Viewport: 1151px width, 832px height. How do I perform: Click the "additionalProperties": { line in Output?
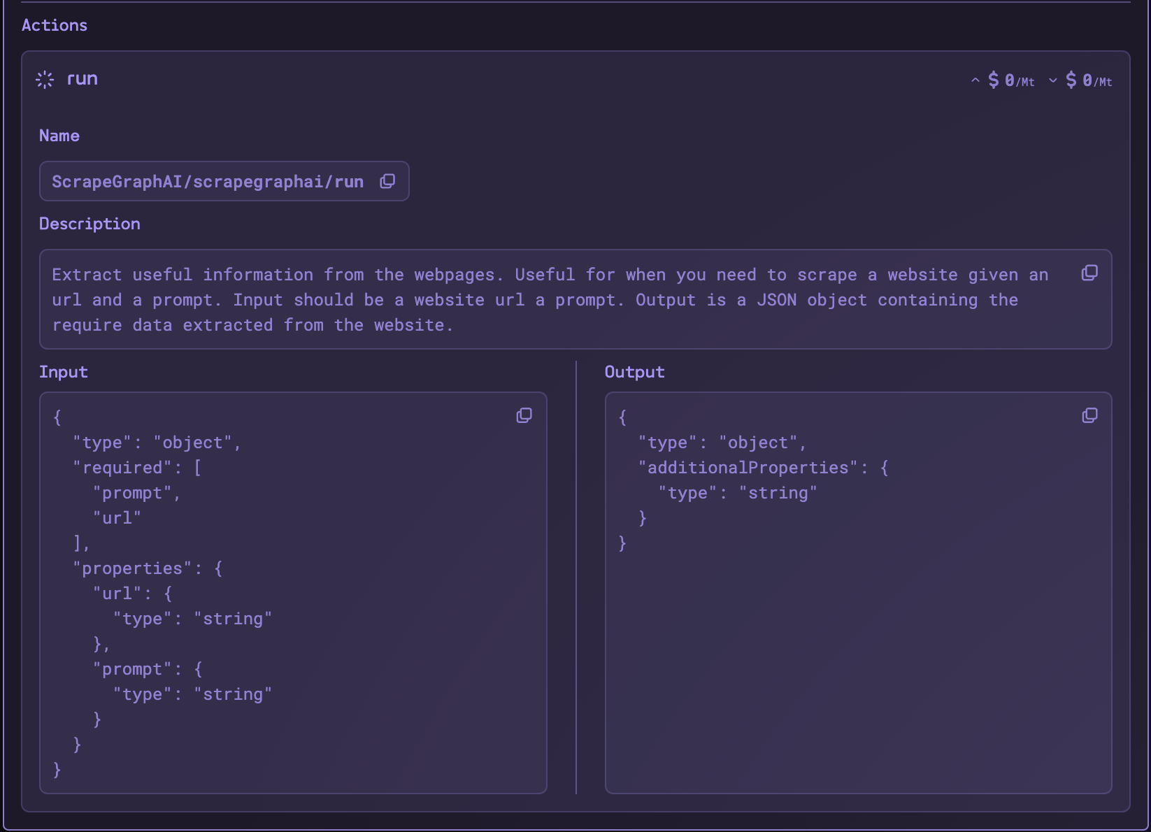pyautogui.click(x=763, y=468)
